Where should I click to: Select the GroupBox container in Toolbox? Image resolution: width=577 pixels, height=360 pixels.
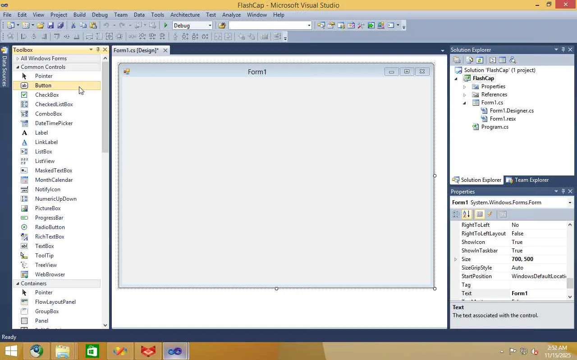coord(56,311)
